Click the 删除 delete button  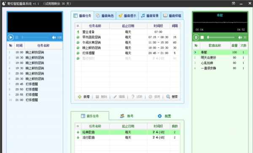[x=101, y=97]
